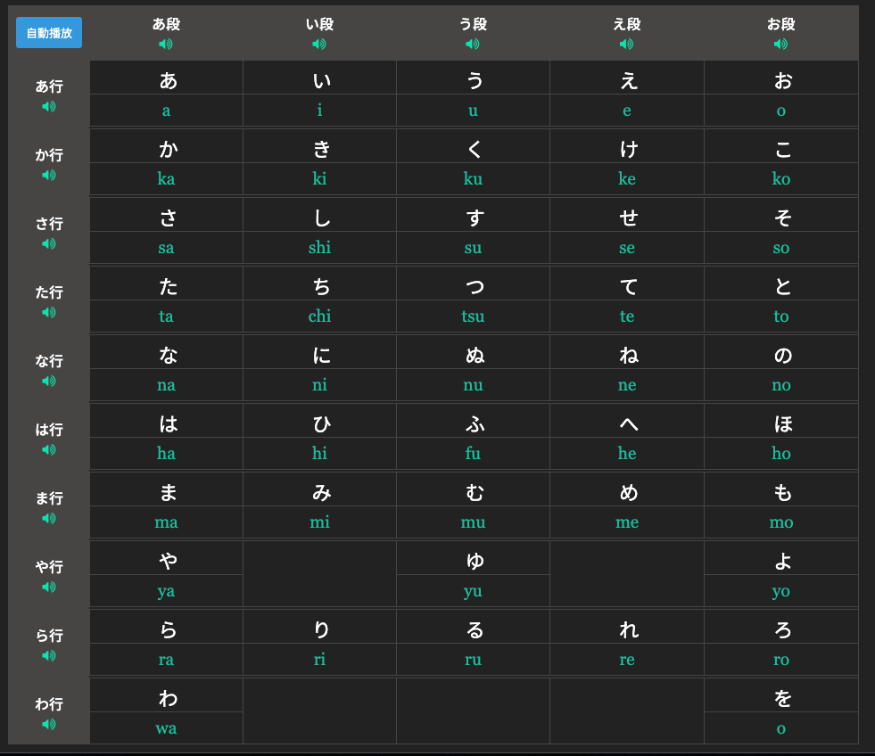Play audio for the わ行 row
Image resolution: width=875 pixels, height=756 pixels.
(49, 724)
